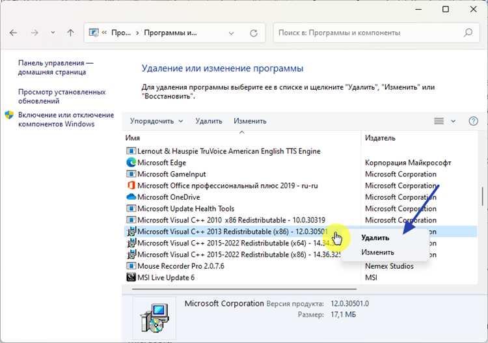Click the Visual C++ 2015-2022 (x64) icon

131,243
